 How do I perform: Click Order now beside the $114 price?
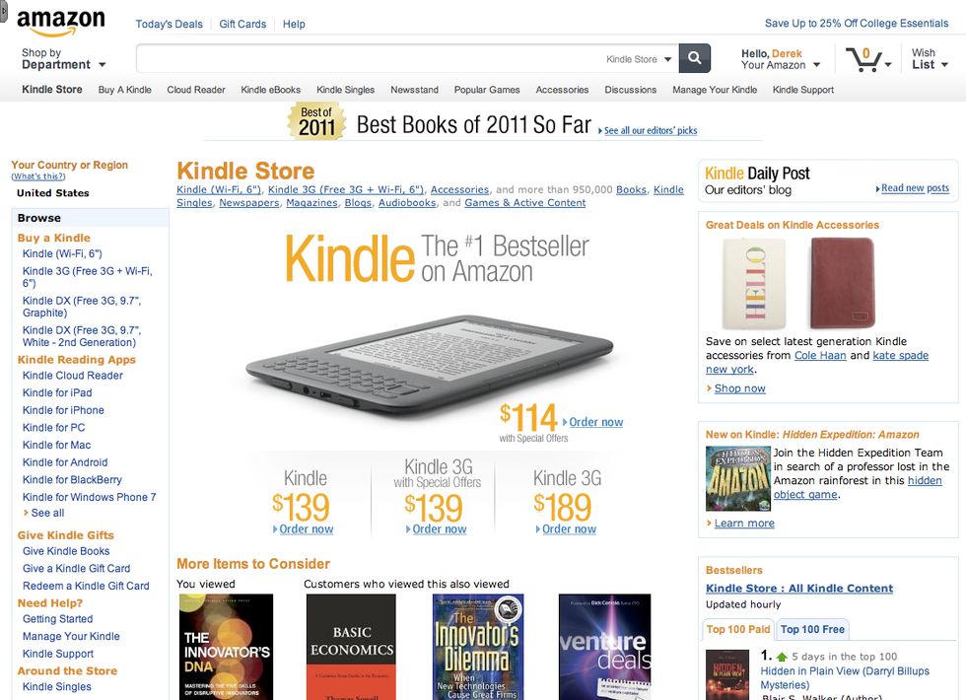tap(595, 422)
